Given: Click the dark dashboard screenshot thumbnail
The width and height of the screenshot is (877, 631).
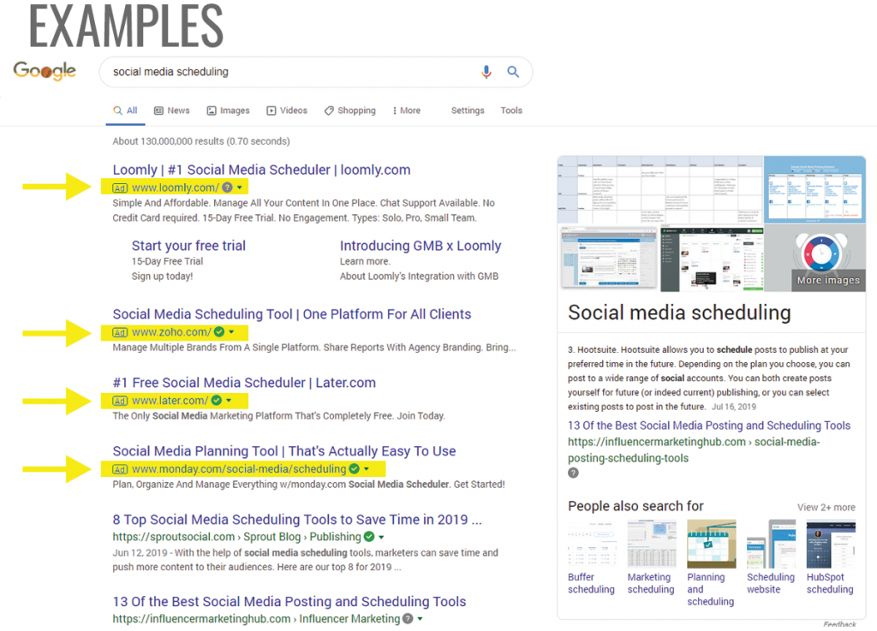Looking at the screenshot, I should [x=712, y=259].
